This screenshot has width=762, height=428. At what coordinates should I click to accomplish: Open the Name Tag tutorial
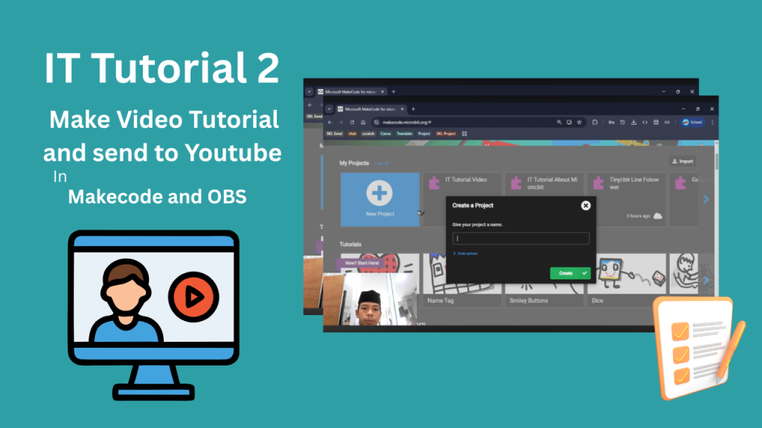[461, 280]
